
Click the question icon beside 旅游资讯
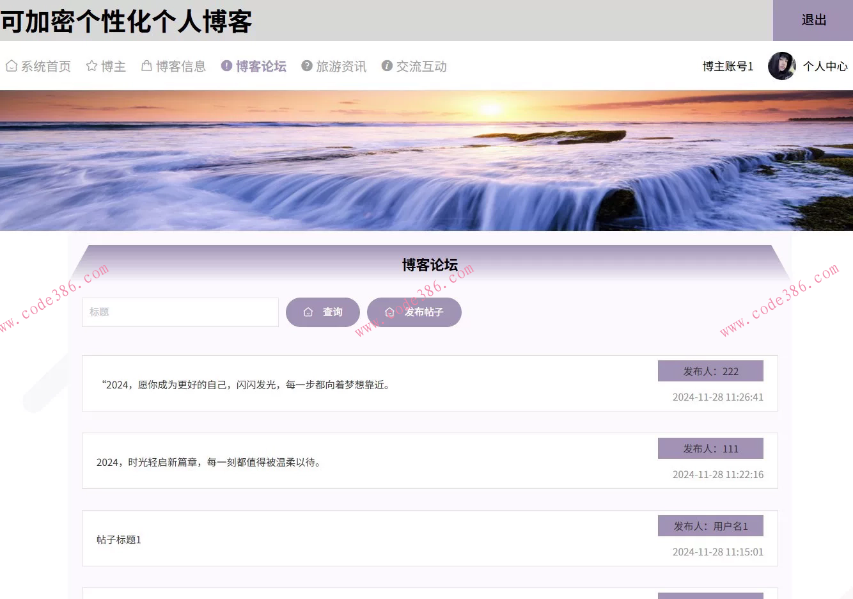point(306,66)
